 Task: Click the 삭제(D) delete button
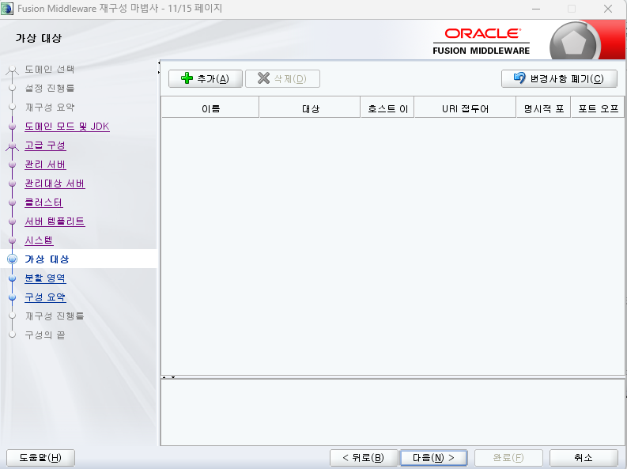click(282, 78)
